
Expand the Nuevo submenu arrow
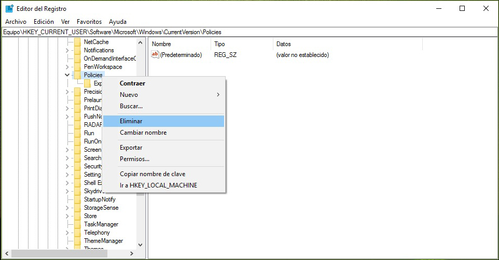218,95
